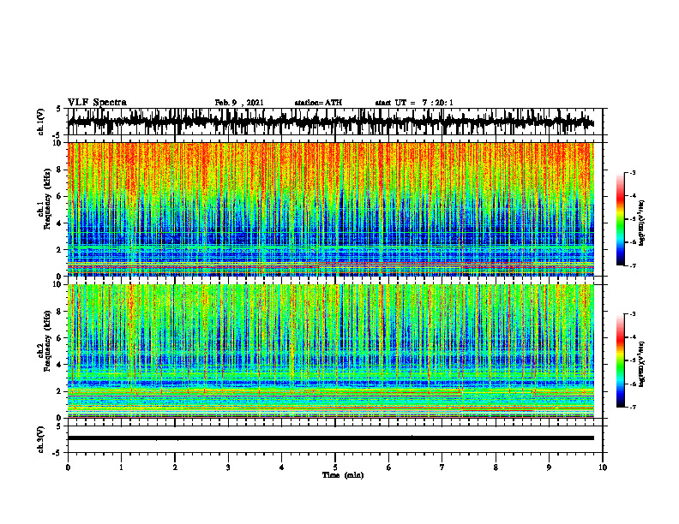Click the ch.1 voltage waveform trace
The width and height of the screenshot is (679, 524).
[x=330, y=122]
